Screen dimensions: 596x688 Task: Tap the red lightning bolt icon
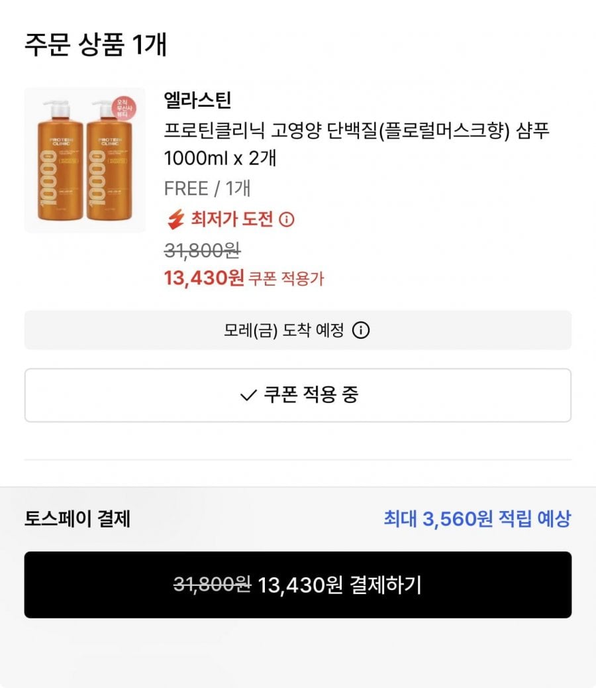point(175,219)
